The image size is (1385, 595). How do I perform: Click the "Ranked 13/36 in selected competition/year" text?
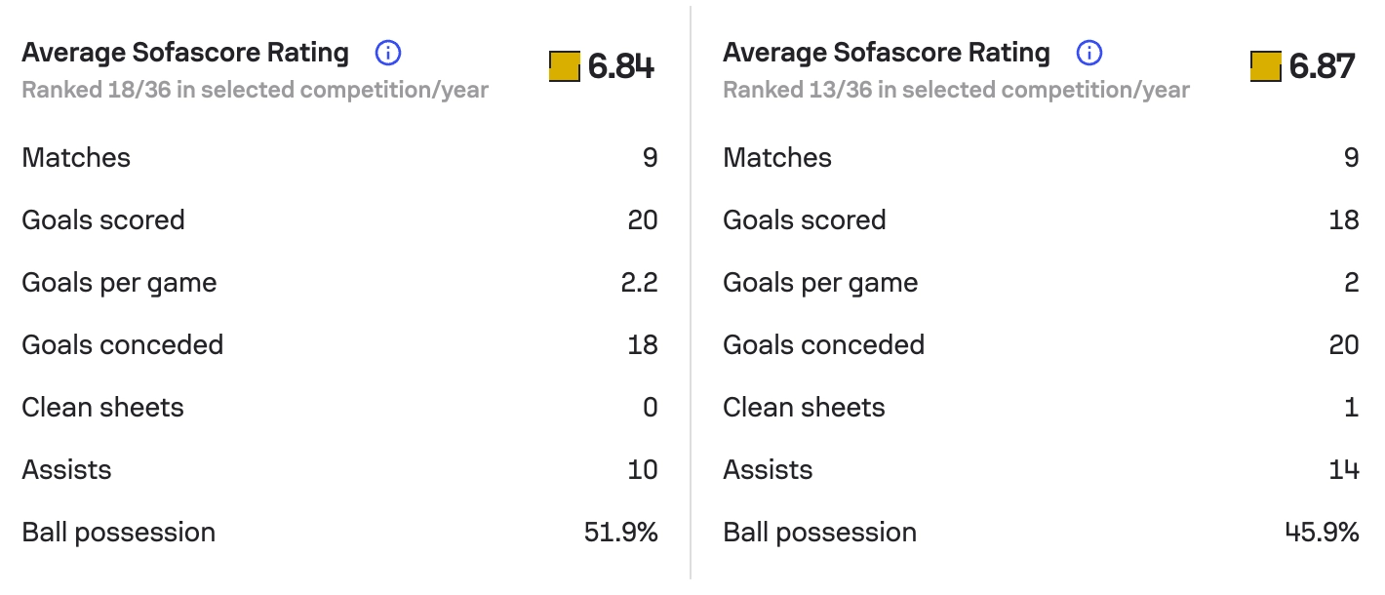tap(956, 91)
